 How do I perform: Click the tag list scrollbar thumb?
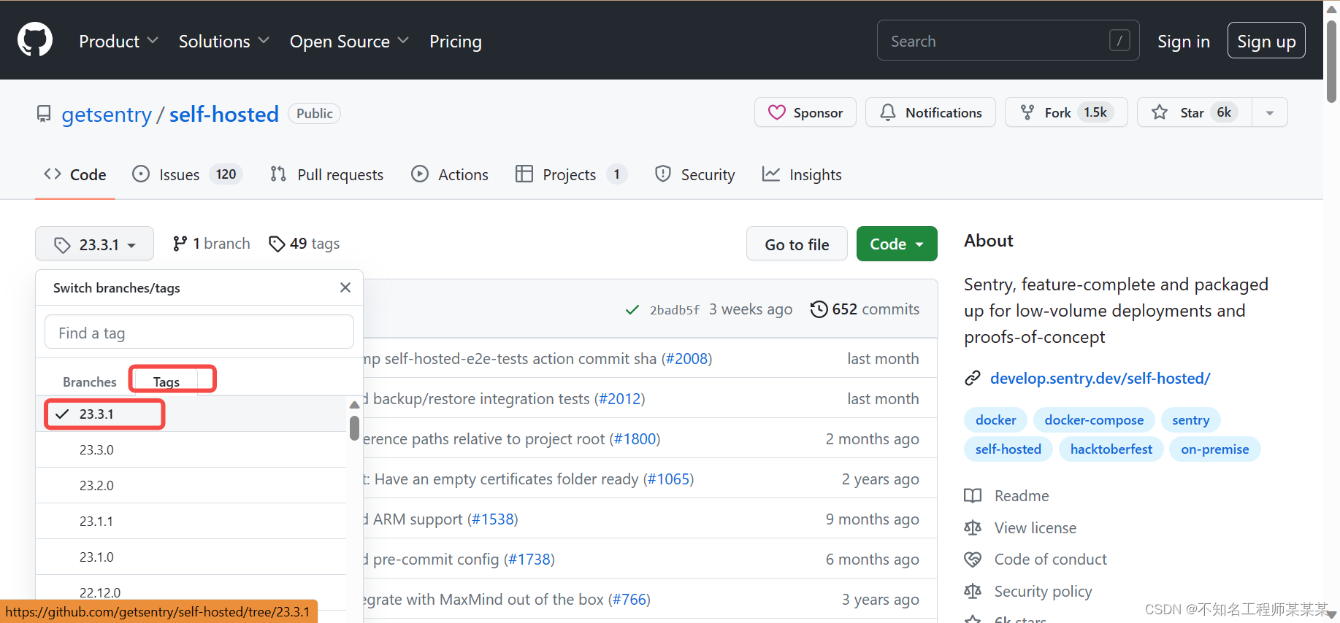click(354, 428)
